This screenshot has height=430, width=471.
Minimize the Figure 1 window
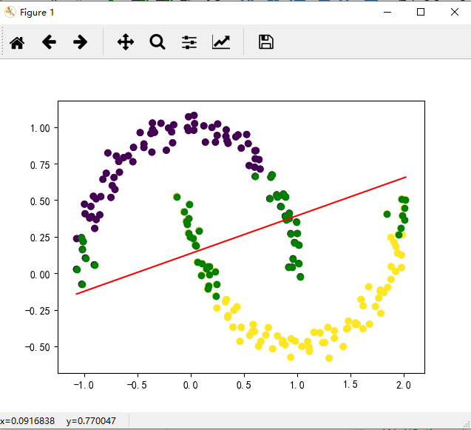tap(387, 12)
